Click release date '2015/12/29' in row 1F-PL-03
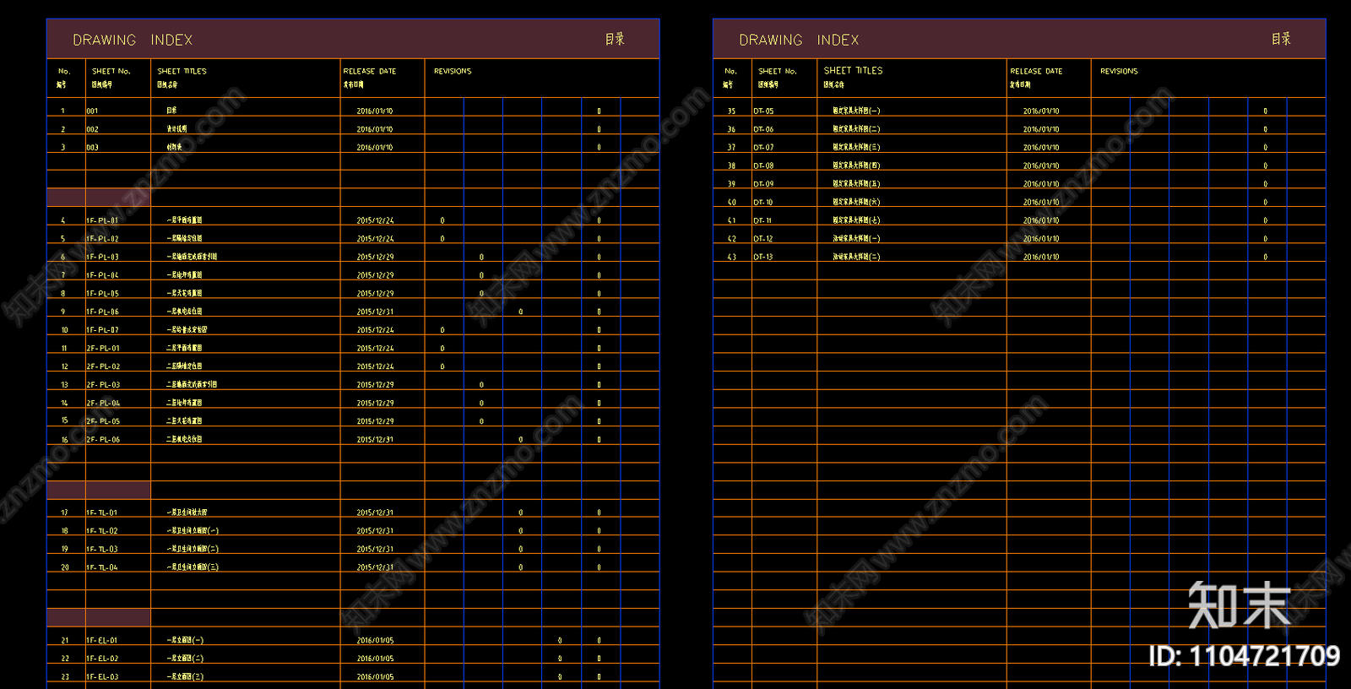The height and width of the screenshot is (689, 1351). [375, 257]
